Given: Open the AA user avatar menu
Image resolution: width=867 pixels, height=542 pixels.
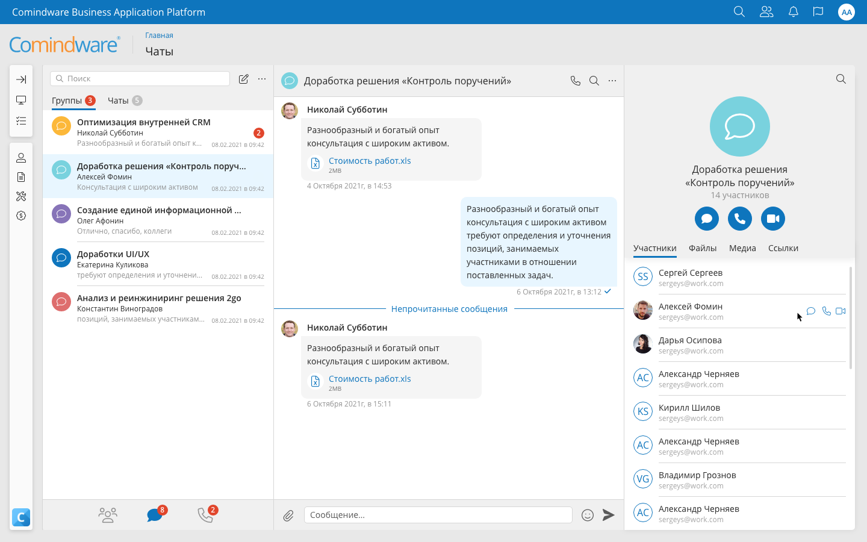Looking at the screenshot, I should 847,12.
